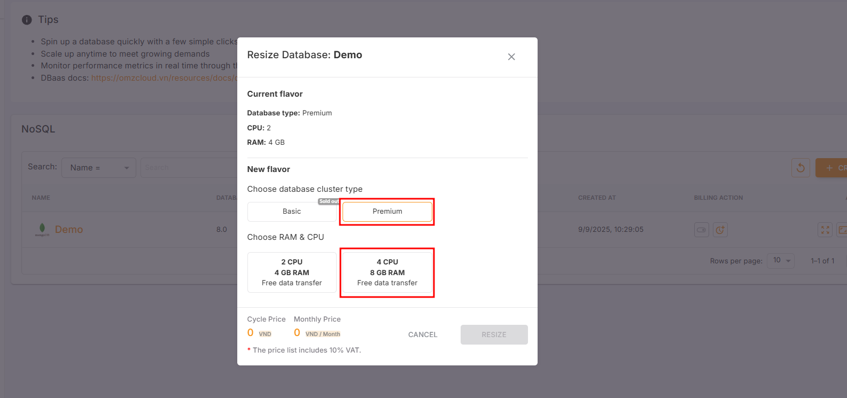The height and width of the screenshot is (398, 847).
Task: Close the Resize Database dialog with X
Action: 511,57
